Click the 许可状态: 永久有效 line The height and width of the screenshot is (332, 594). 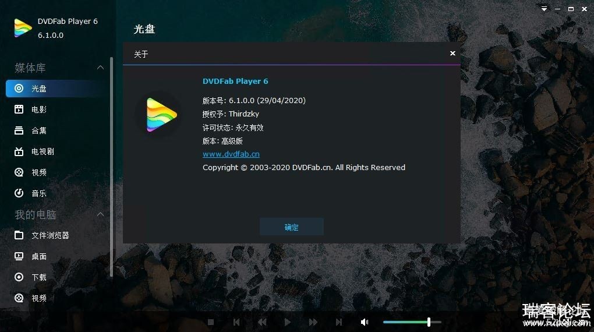pos(233,128)
